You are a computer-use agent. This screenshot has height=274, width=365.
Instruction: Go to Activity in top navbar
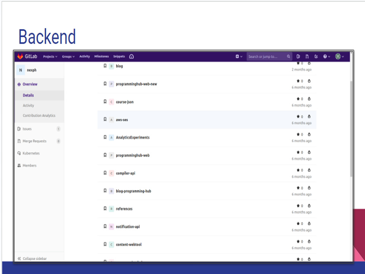point(85,56)
